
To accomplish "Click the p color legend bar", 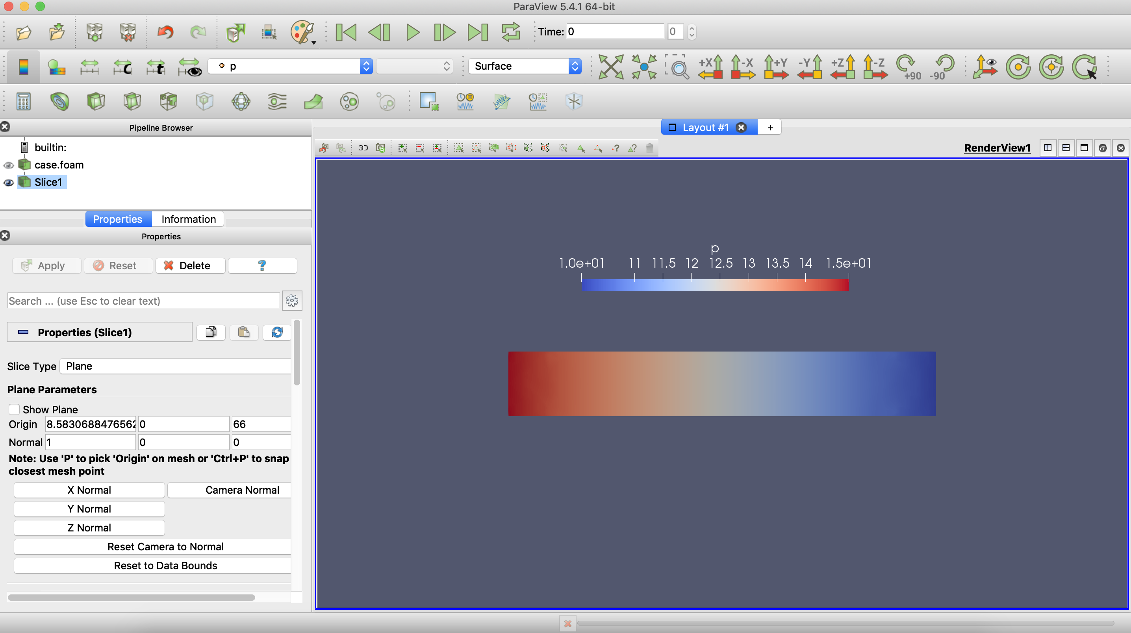I will 714,285.
